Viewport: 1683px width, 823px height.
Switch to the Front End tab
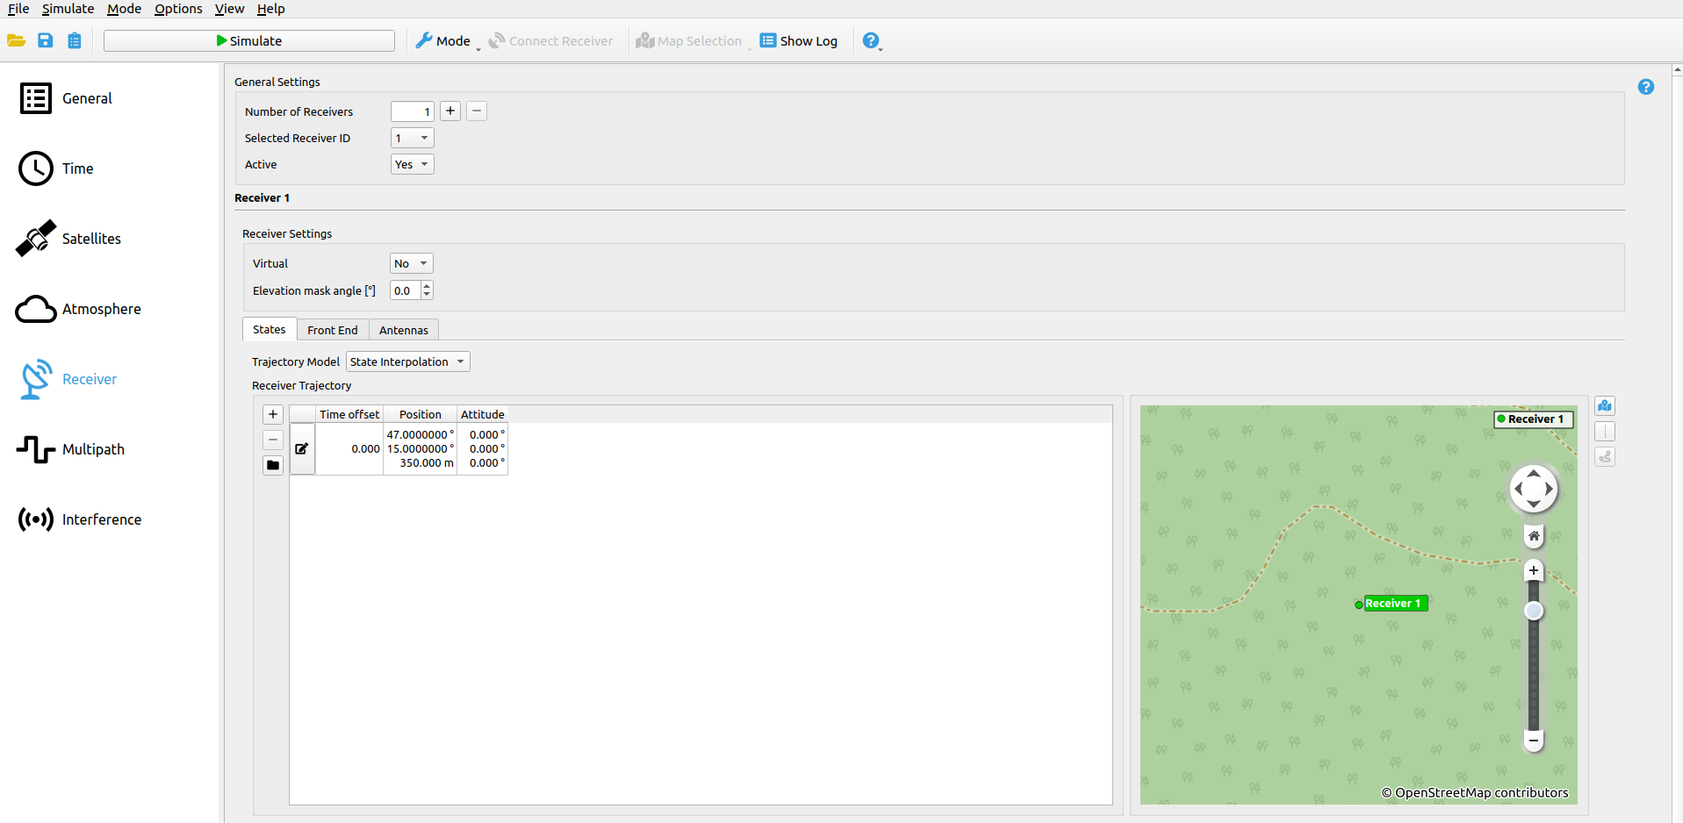[x=332, y=330]
